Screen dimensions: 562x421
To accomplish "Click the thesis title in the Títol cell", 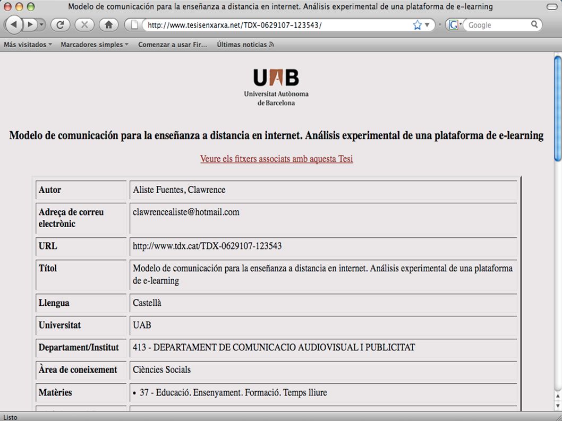I will 322,274.
